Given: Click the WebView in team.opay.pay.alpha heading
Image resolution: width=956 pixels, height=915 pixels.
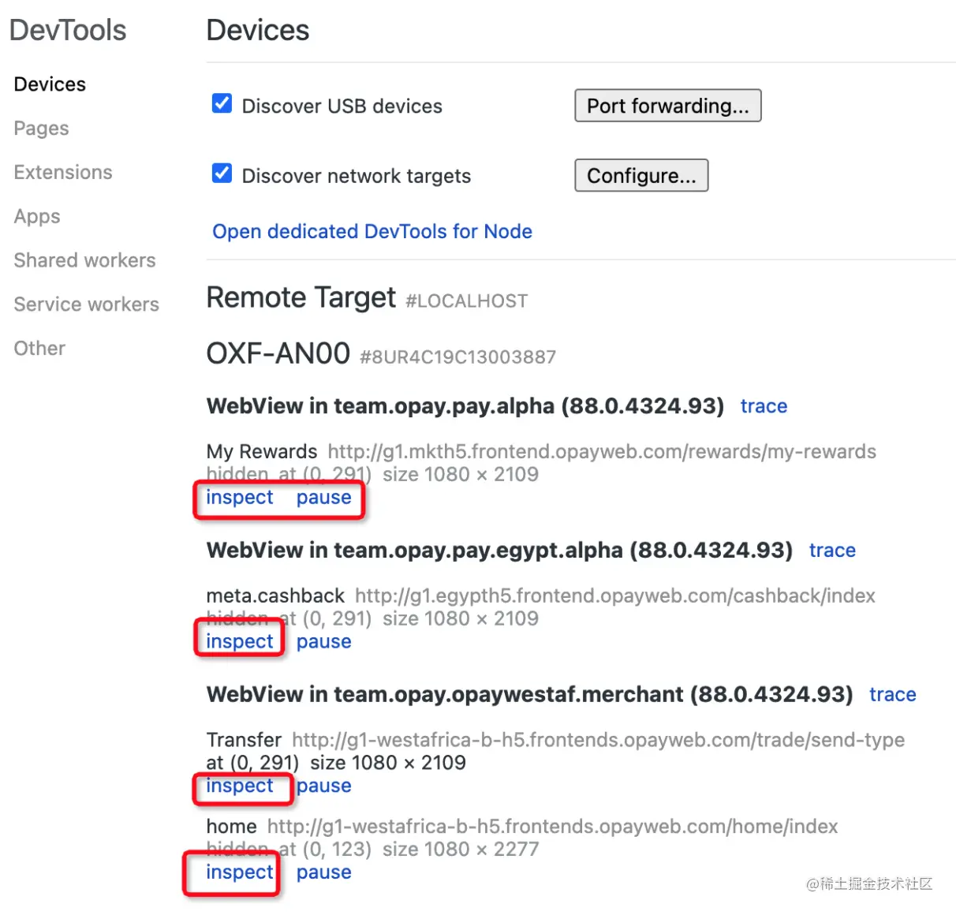Looking at the screenshot, I should pos(465,406).
